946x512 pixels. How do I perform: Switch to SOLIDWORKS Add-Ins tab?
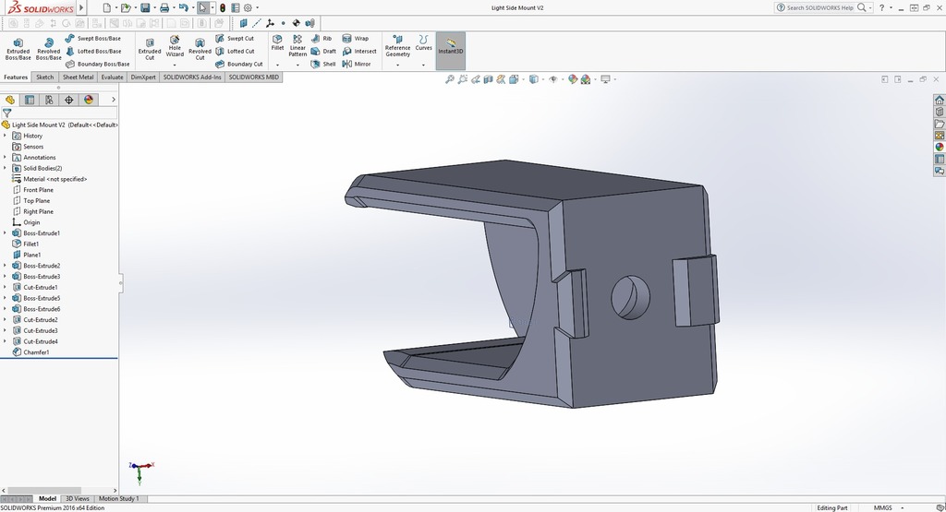pyautogui.click(x=192, y=77)
